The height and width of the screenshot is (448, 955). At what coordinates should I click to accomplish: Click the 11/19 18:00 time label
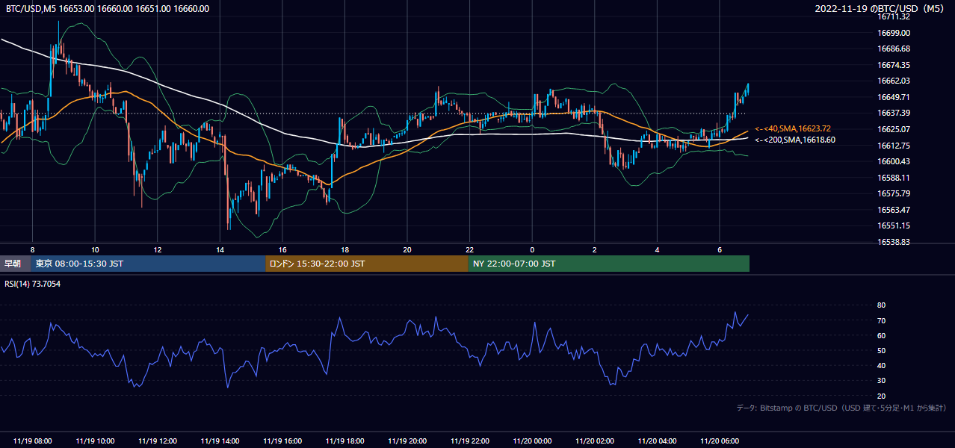(x=344, y=441)
